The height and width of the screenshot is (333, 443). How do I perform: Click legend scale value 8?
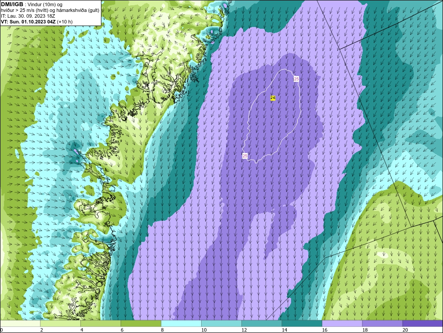click(x=162, y=330)
